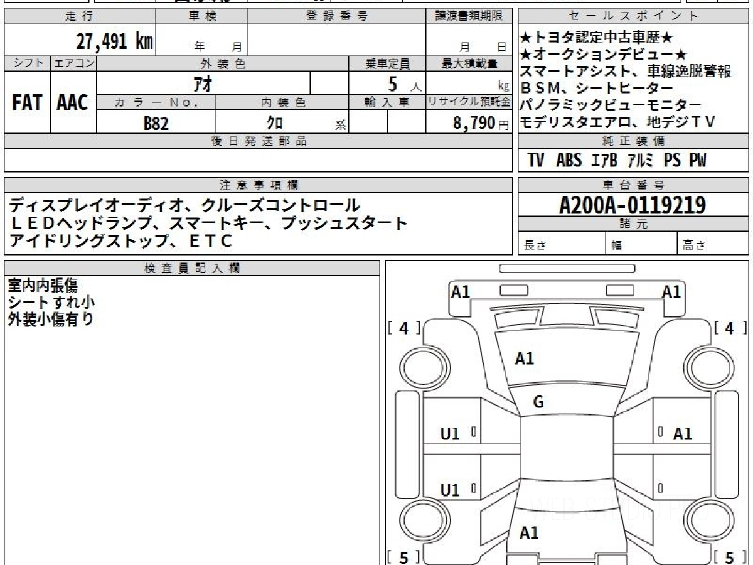Select chassis number A200A-0119219
Image resolution: width=753 pixels, height=565 pixels.
(633, 205)
